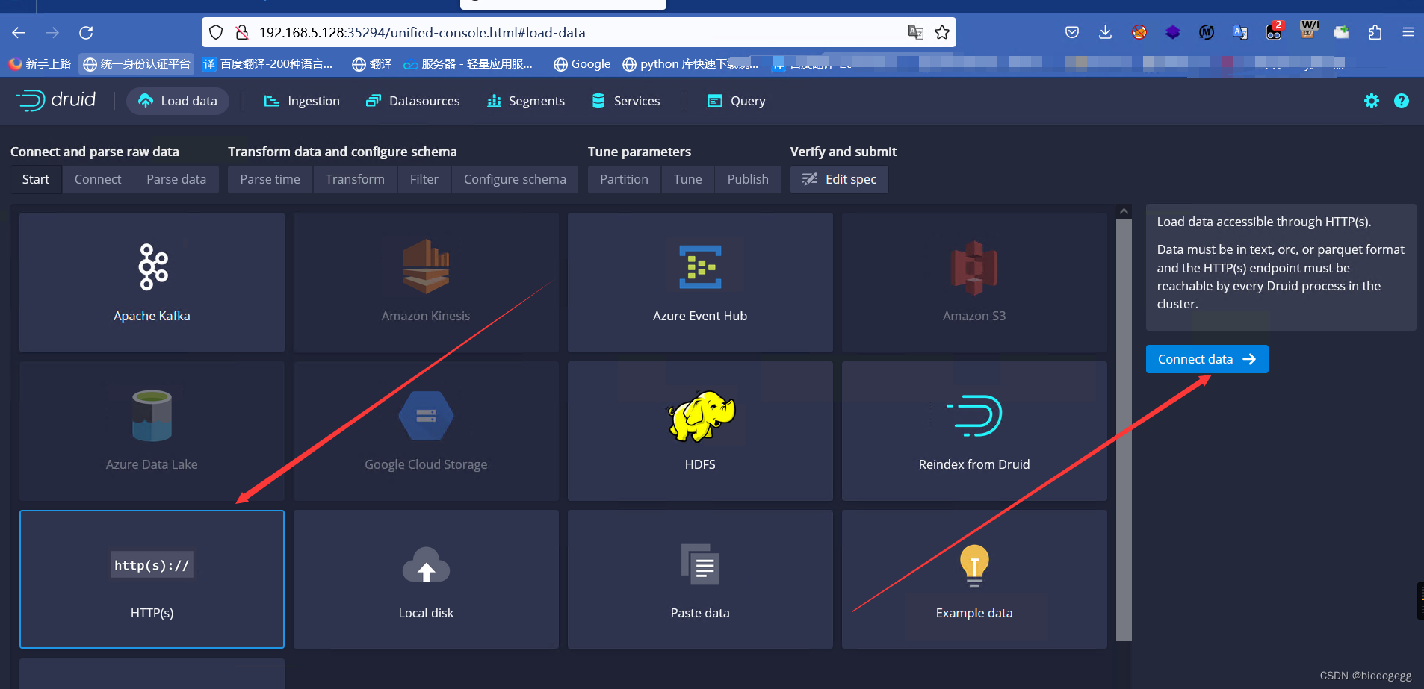1424x689 pixels.
Task: Go back in the browser
Action: pos(19,32)
